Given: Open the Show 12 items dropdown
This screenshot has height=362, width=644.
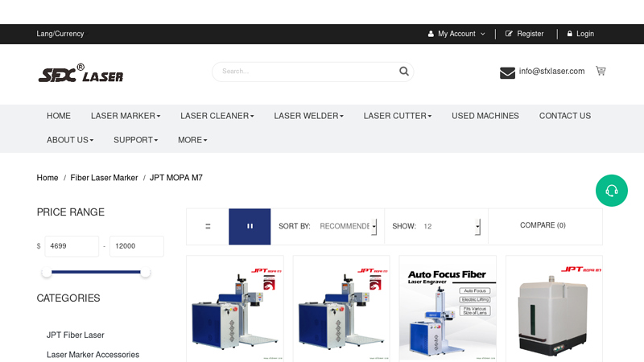Looking at the screenshot, I should coord(452,226).
